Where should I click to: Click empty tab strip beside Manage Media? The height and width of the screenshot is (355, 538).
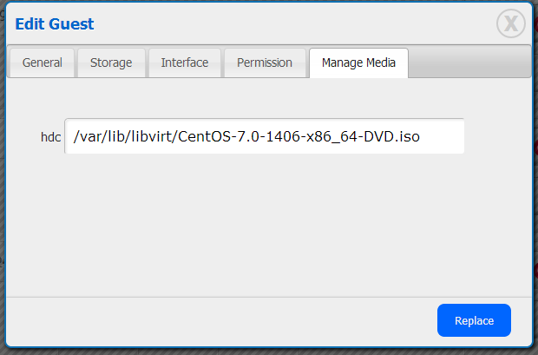pyautogui.click(x=469, y=63)
